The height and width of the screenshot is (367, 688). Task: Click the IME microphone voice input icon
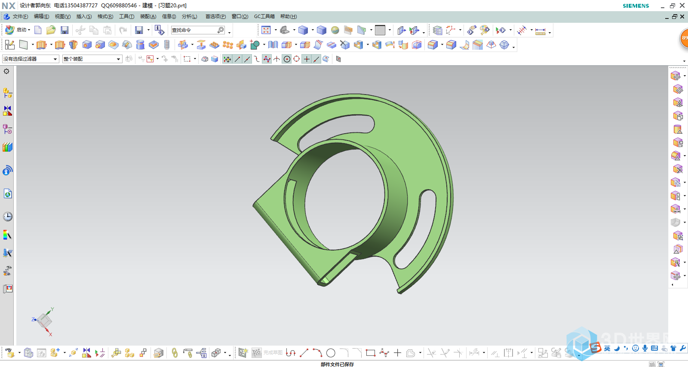[x=645, y=348]
